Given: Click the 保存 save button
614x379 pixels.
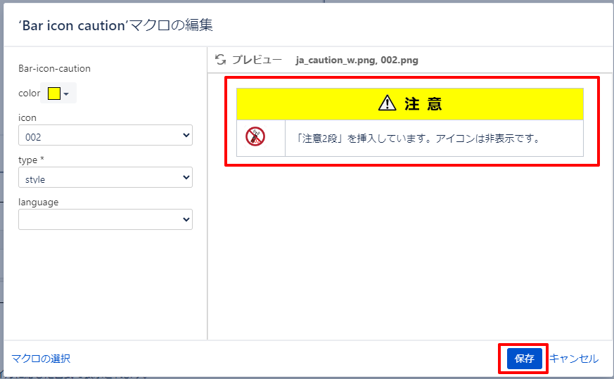Looking at the screenshot, I should 525,358.
